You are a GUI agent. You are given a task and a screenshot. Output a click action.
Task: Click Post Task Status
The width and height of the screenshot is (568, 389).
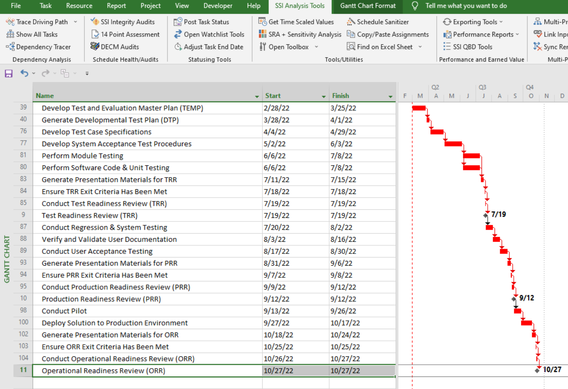click(x=201, y=22)
